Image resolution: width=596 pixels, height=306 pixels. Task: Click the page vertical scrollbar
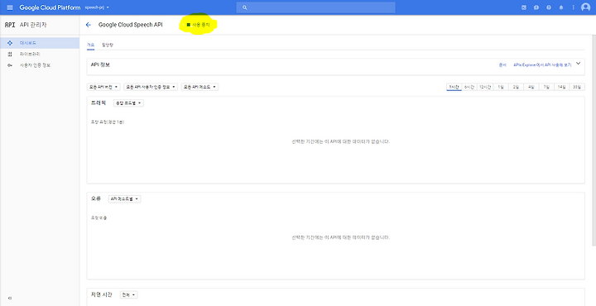coord(594,141)
